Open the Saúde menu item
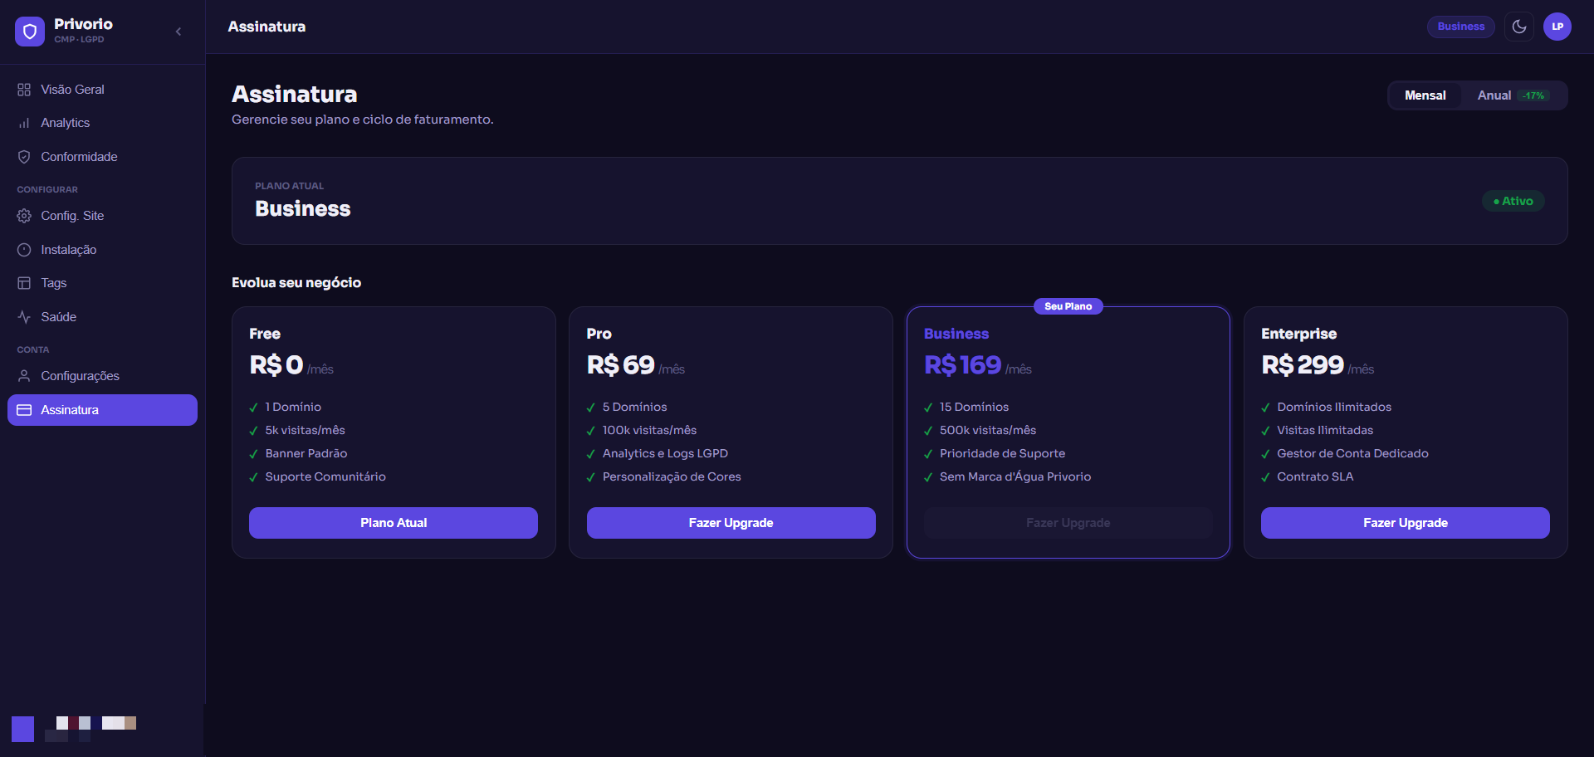 tap(103, 317)
